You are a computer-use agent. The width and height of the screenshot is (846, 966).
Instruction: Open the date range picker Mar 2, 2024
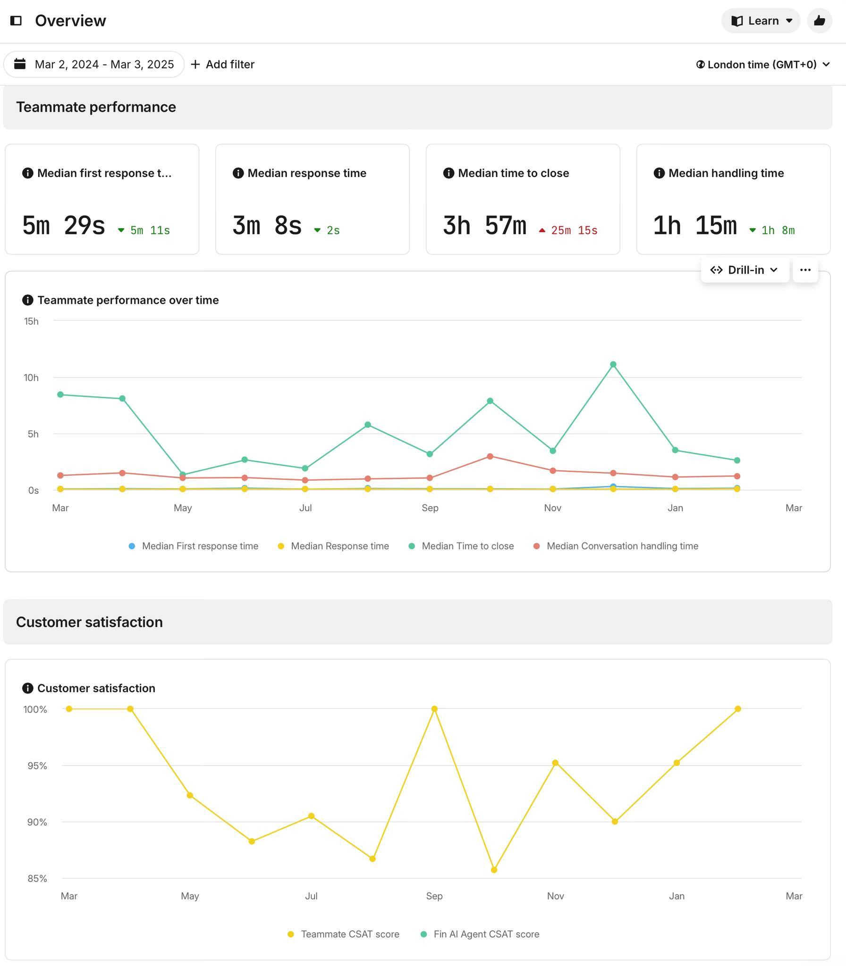point(94,64)
